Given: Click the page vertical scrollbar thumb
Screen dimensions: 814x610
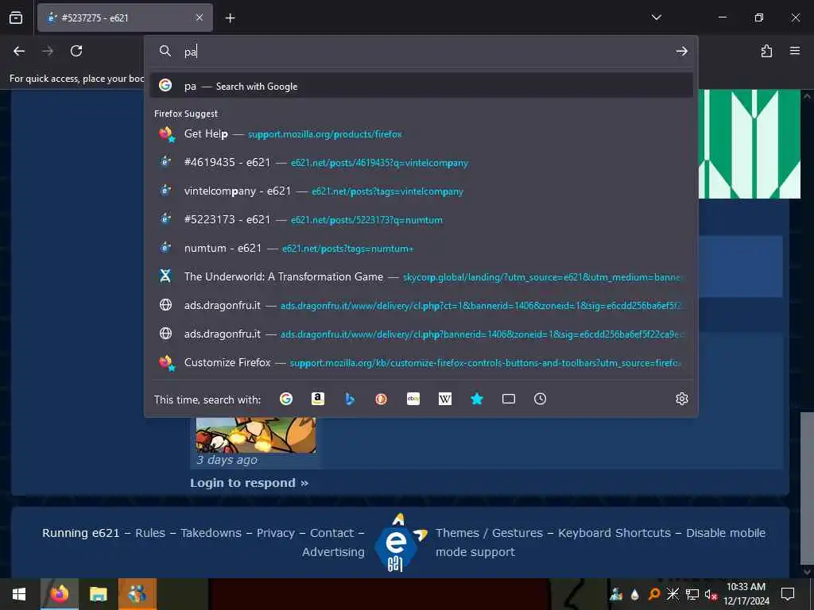Looking at the screenshot, I should [806, 488].
